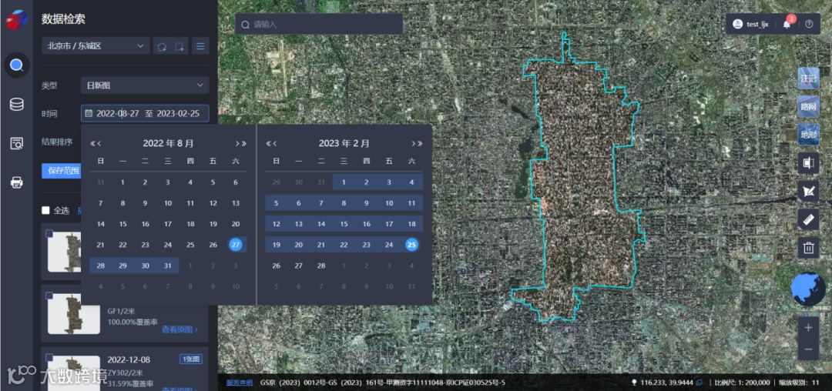
Task: Select the ruler measure tool
Action: coord(808,219)
